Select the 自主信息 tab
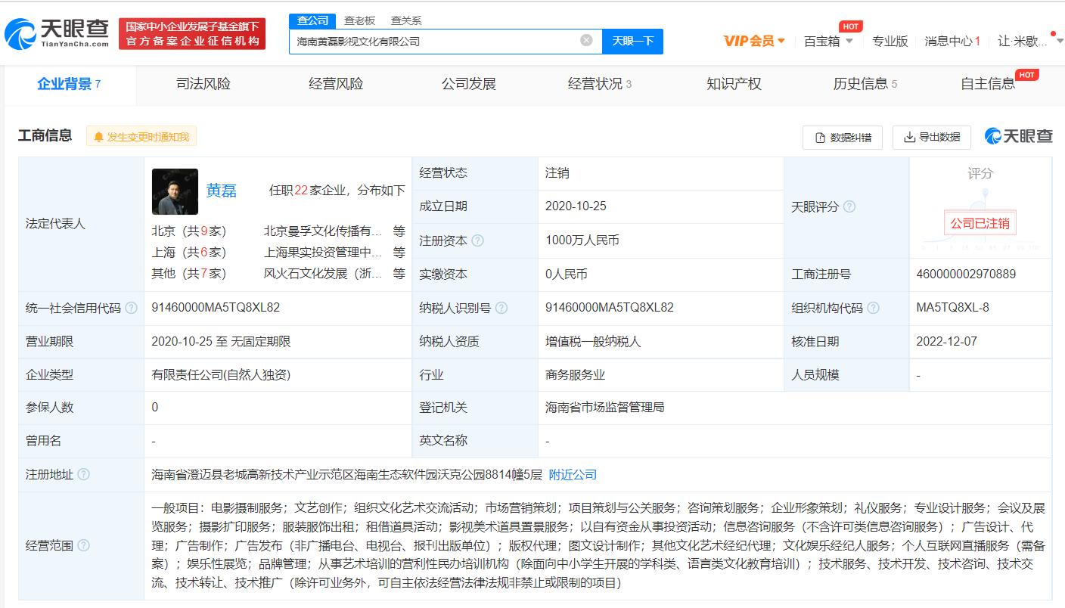 click(x=988, y=84)
